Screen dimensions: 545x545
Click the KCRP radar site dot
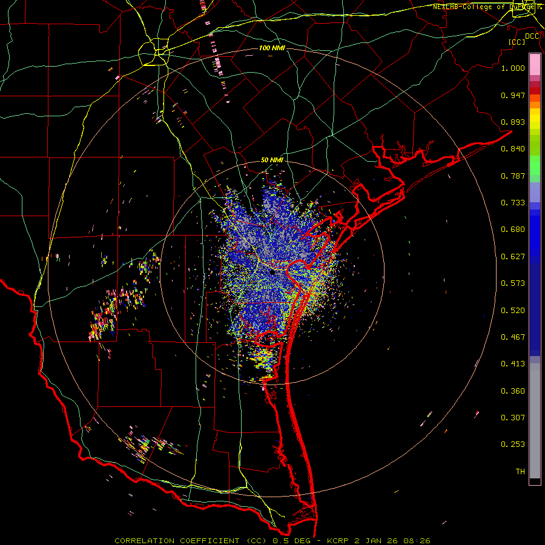[x=272, y=272]
